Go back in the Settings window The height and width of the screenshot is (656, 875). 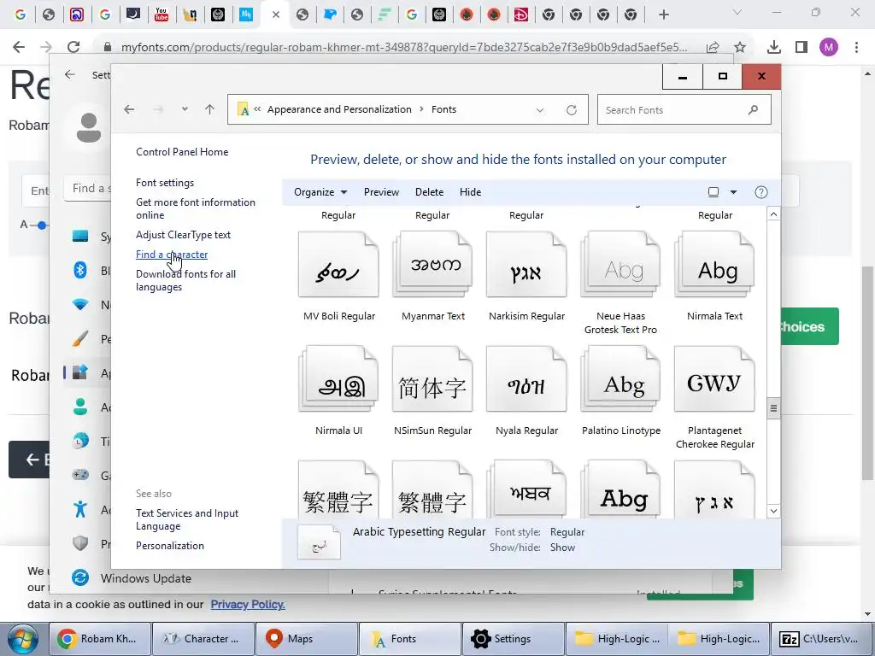pos(70,74)
